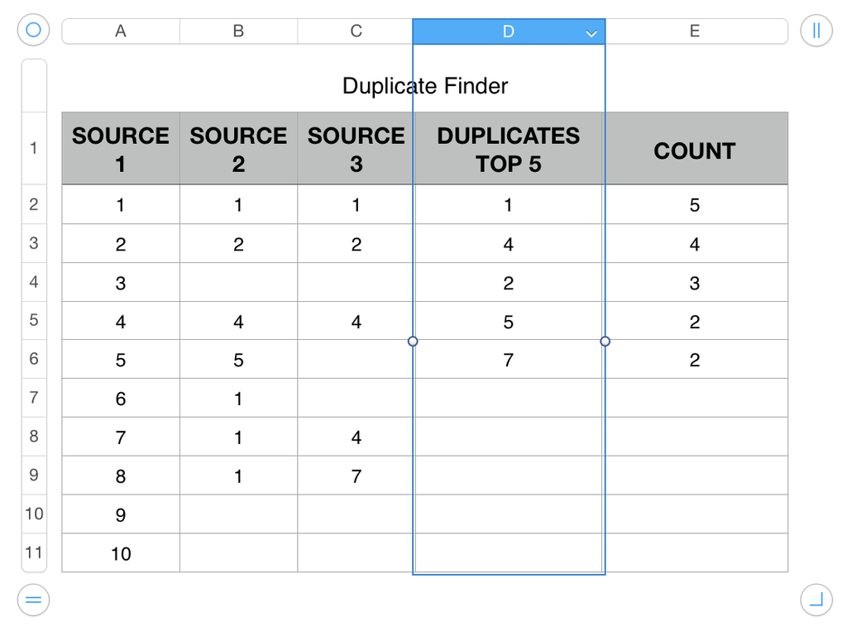This screenshot has width=847, height=631.
Task: Select row 3 header tab
Action: click(34, 243)
